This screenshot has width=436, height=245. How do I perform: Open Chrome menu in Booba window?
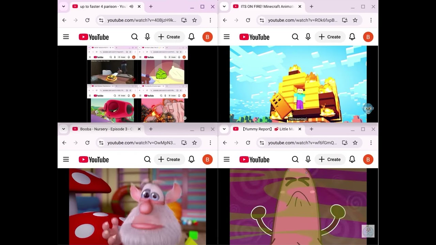[x=211, y=143]
